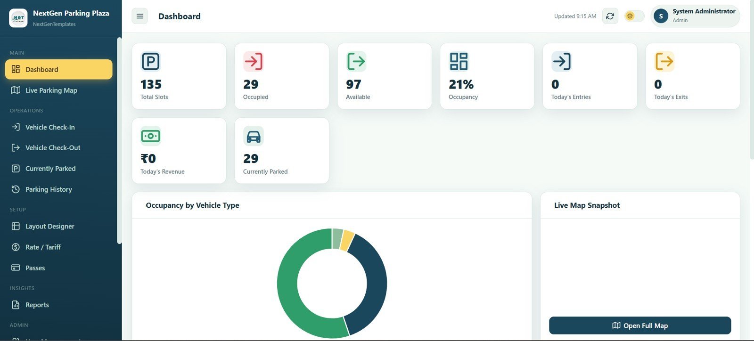Click the Updated 9:15 AM timestamp

575,16
